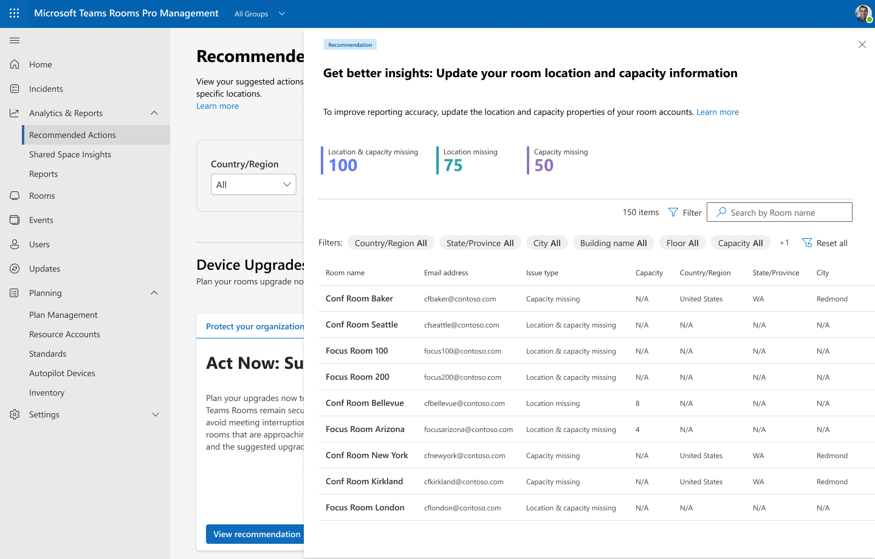Open the user profile avatar
The width and height of the screenshot is (875, 559).
click(x=863, y=13)
